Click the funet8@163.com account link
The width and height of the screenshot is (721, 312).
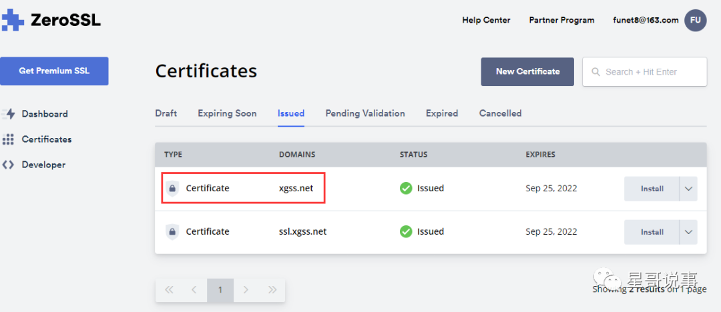646,20
